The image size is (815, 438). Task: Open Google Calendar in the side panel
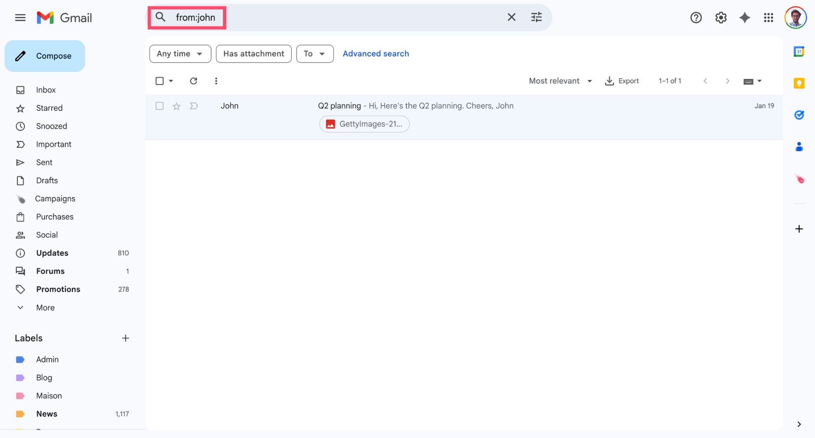799,51
